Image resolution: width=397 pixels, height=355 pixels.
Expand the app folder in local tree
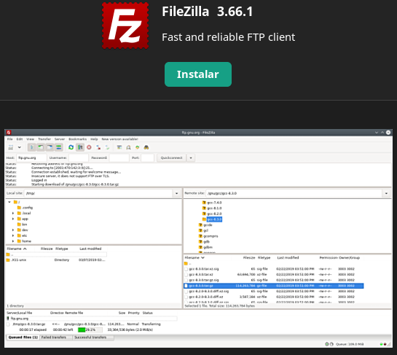13,219
